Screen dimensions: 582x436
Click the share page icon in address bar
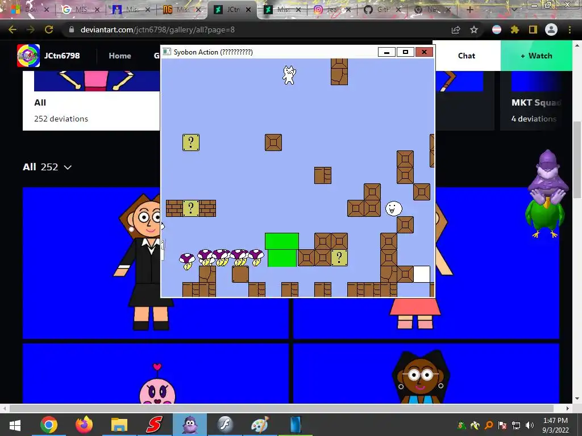point(456,30)
